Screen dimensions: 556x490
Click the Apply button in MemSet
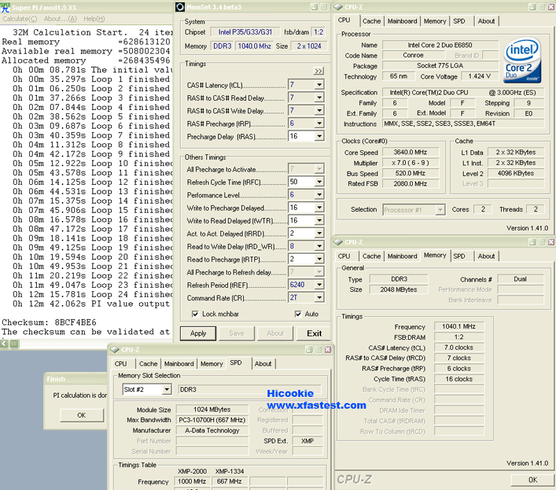pyautogui.click(x=198, y=334)
